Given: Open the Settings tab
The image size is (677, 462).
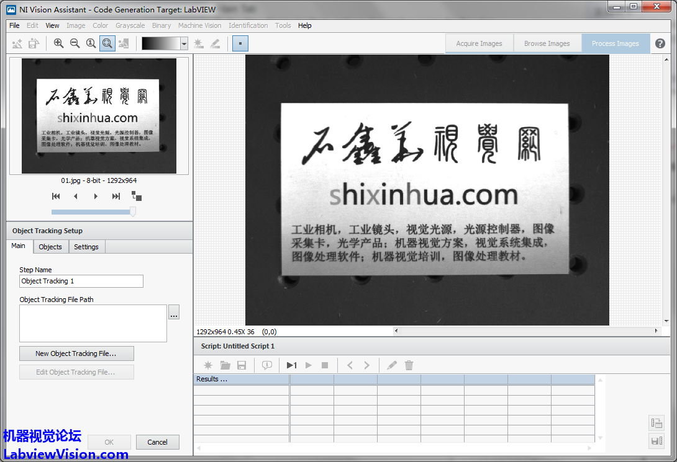Looking at the screenshot, I should [x=86, y=247].
